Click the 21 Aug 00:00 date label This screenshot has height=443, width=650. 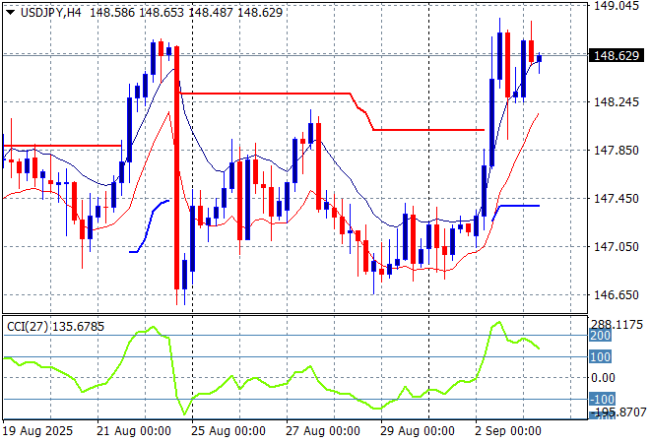[x=137, y=431]
